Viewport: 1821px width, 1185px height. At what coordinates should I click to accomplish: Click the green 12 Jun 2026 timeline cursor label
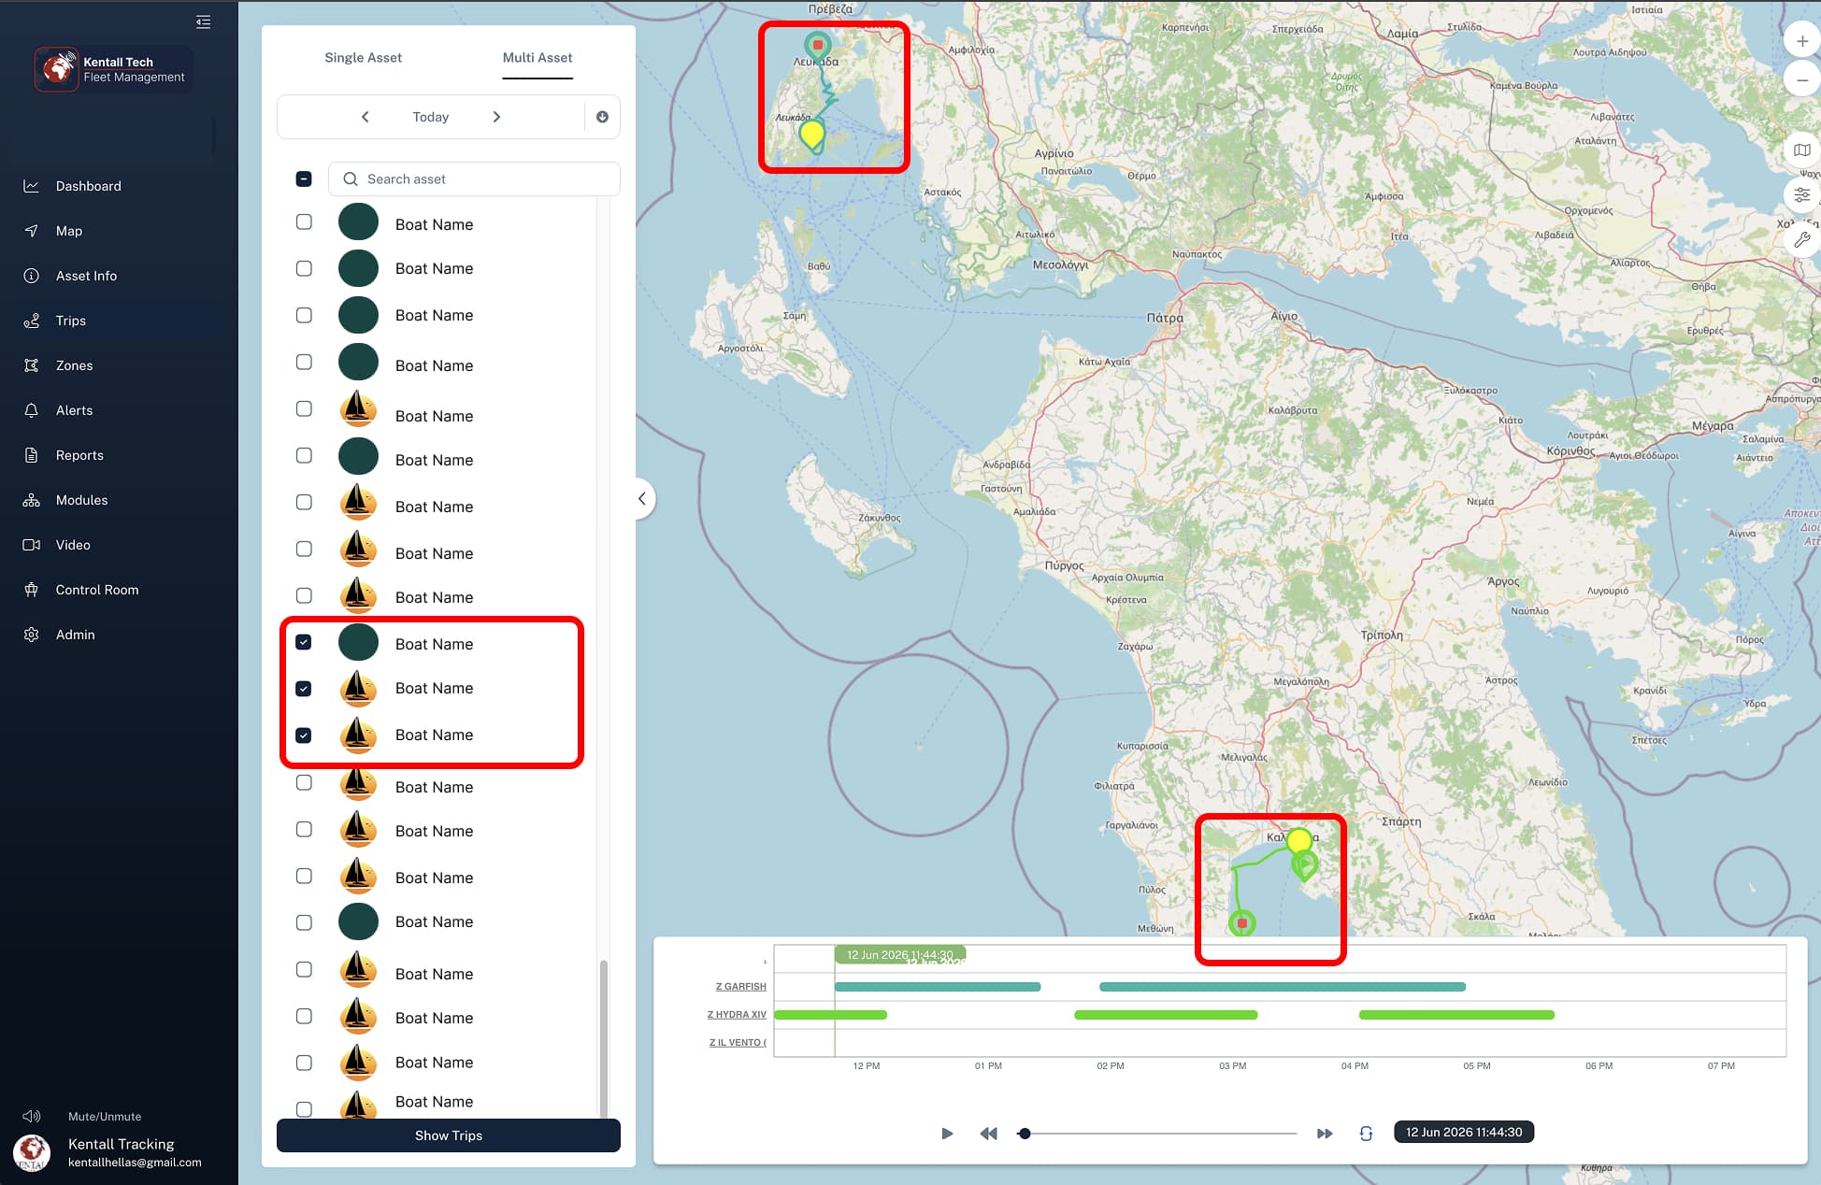(899, 955)
